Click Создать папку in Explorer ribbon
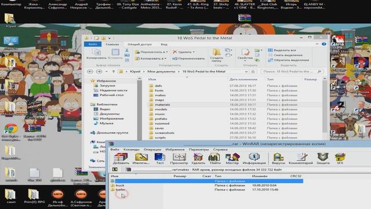This screenshot has height=209, width=371. coord(216,56)
